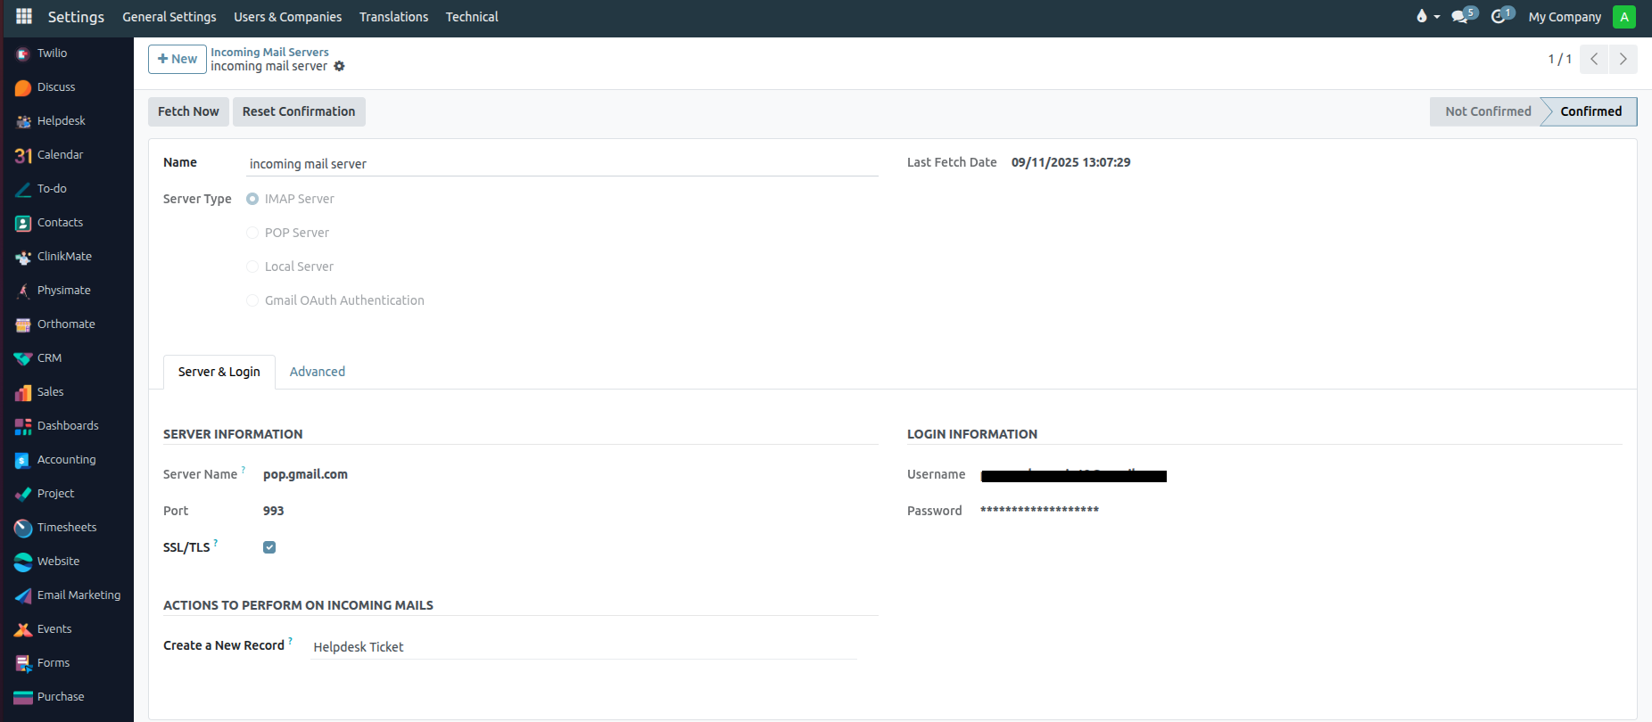Toggle the SSL/TLS checkbox
The height and width of the screenshot is (722, 1652).
pos(269,547)
